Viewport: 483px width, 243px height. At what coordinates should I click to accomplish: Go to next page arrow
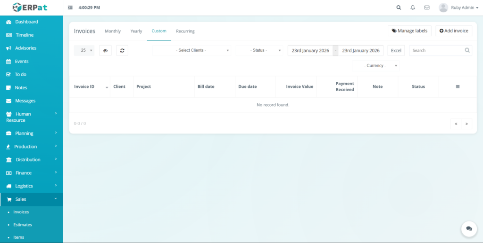[466, 124]
